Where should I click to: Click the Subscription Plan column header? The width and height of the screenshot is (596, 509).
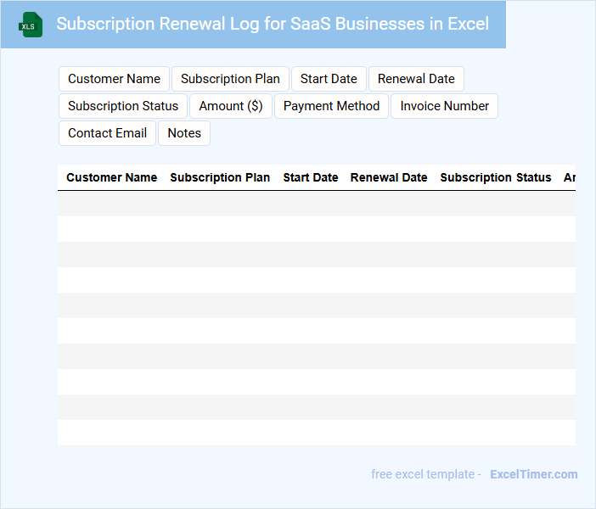(x=220, y=178)
